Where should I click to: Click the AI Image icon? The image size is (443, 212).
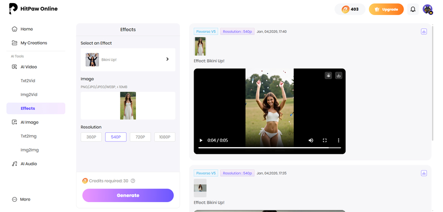(x=15, y=122)
